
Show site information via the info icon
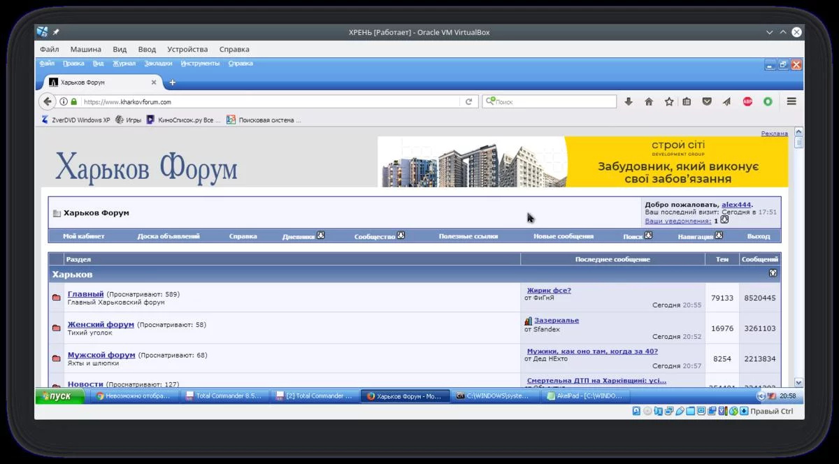[64, 101]
